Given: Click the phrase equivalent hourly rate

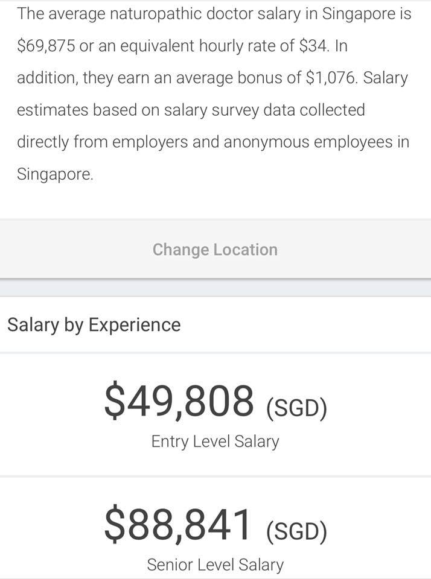Looking at the screenshot, I should pyautogui.click(x=205, y=46).
